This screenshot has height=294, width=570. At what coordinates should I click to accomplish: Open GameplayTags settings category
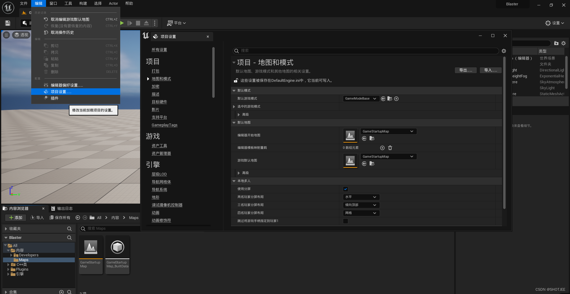[164, 125]
